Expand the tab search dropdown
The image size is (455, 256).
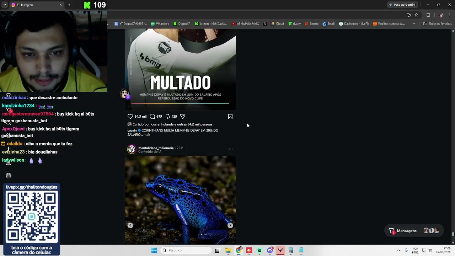click(5, 5)
